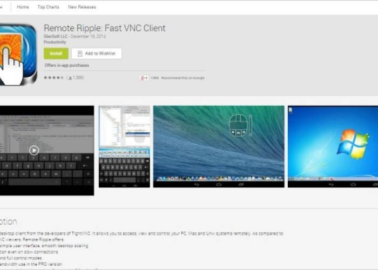The width and height of the screenshot is (378, 270).
Task: Open the keyboard phone screenshot thumbnail
Action: tap(124, 146)
